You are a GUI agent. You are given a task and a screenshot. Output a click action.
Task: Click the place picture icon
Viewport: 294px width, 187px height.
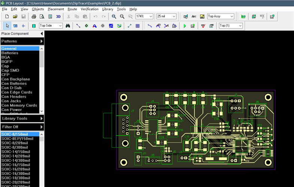pos(202,17)
